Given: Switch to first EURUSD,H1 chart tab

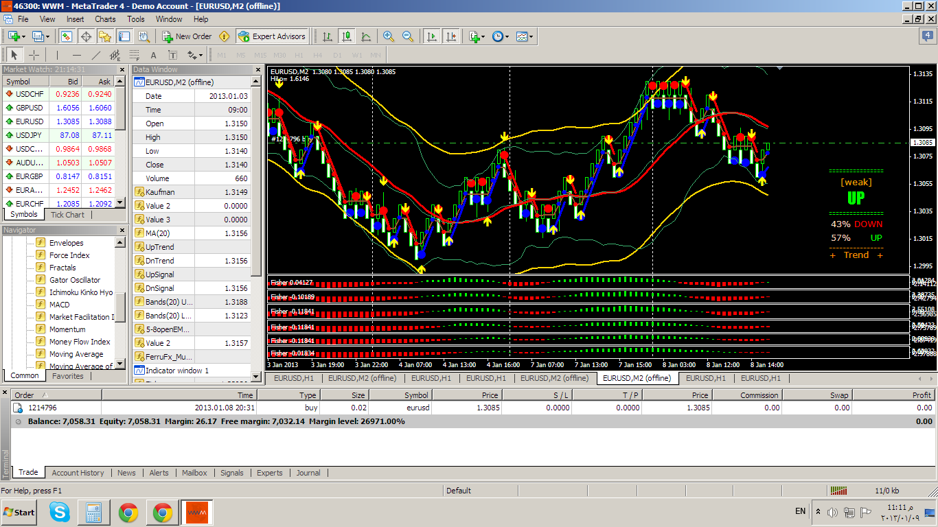Looking at the screenshot, I should coord(294,378).
